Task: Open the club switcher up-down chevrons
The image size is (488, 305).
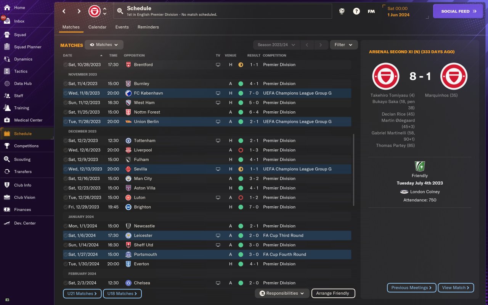Action: 105,11
